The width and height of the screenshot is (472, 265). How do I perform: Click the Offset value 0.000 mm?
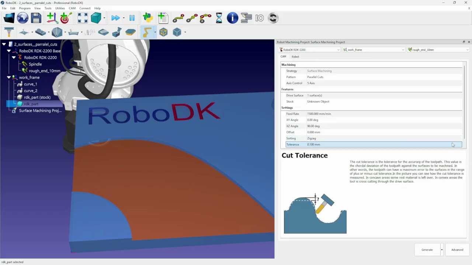(313, 132)
